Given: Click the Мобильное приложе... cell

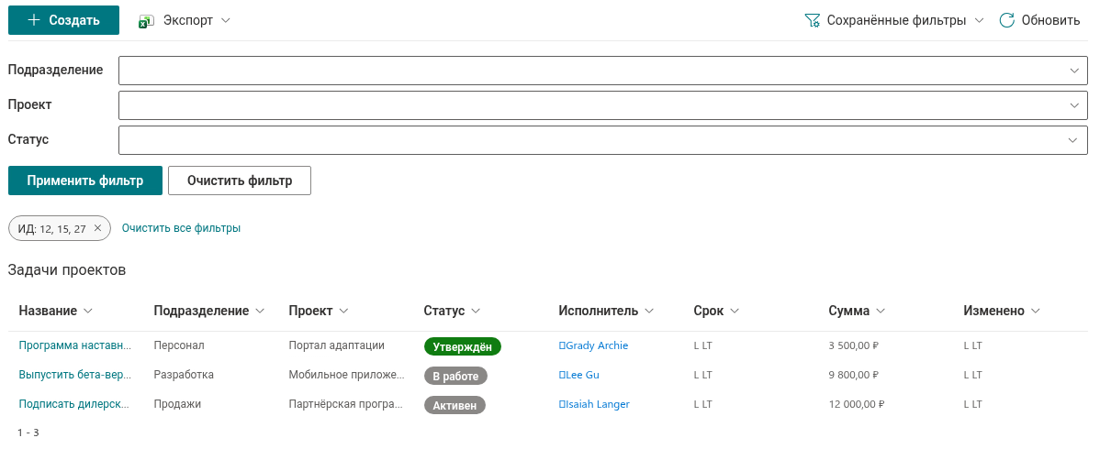Looking at the screenshot, I should pos(346,375).
